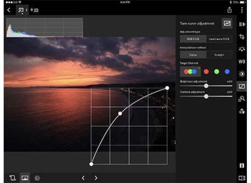Go to next image arrow
The width and height of the screenshot is (251, 183).
point(96,178)
